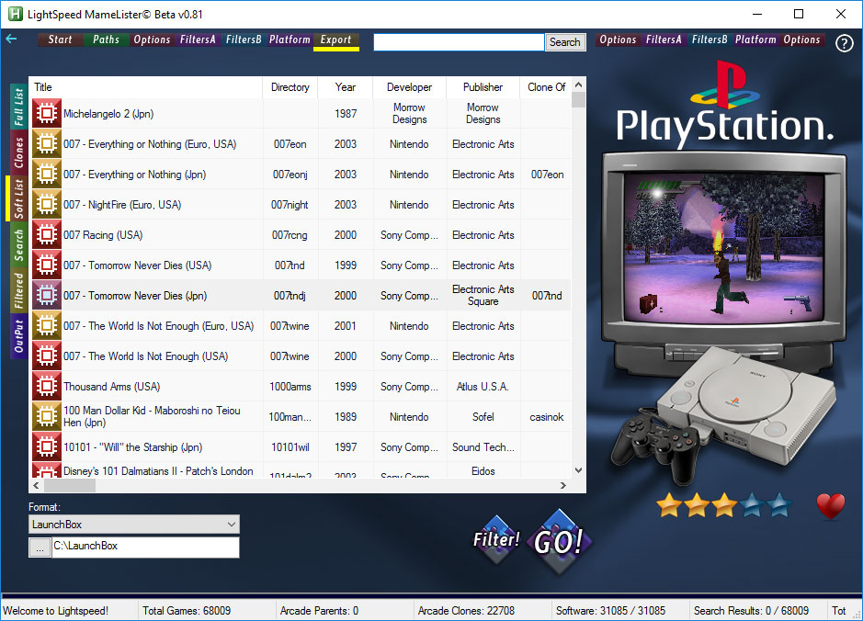Image resolution: width=863 pixels, height=621 pixels.
Task: Select '007 Racing (USA)' title text
Action: click(x=103, y=235)
